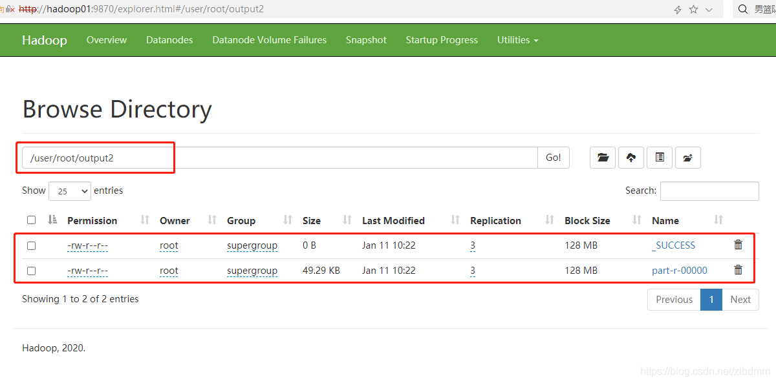Click the Previous pagination button
The height and width of the screenshot is (383, 776).
674,300
